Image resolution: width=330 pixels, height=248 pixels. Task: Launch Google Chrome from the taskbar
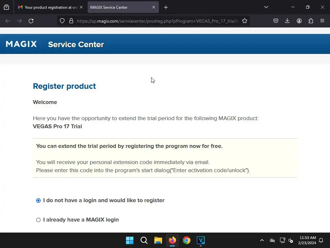(x=187, y=240)
